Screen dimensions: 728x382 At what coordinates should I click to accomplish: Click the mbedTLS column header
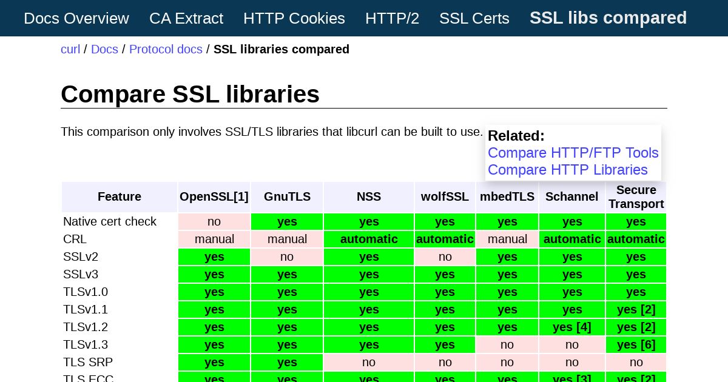[x=507, y=197]
